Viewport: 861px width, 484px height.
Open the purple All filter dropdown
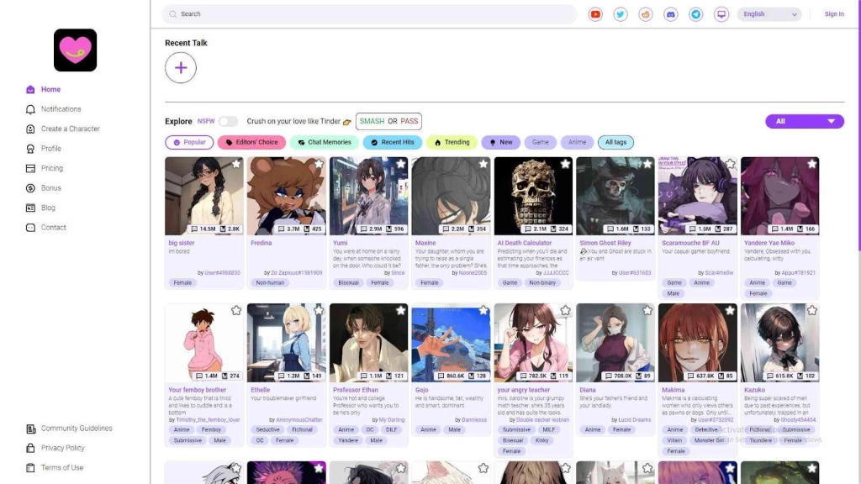coord(804,121)
